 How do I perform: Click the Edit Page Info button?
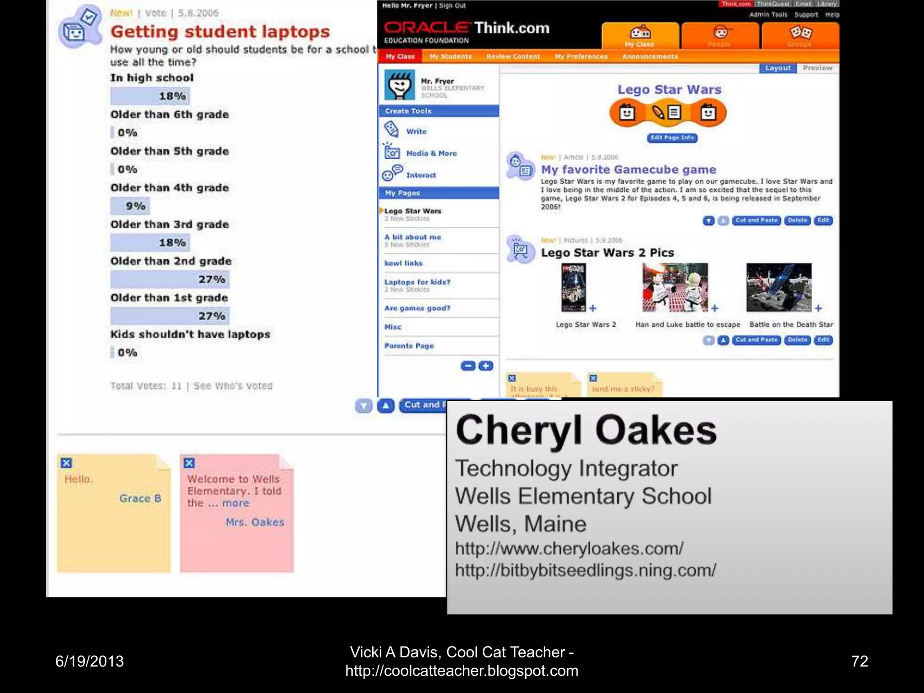pos(672,138)
